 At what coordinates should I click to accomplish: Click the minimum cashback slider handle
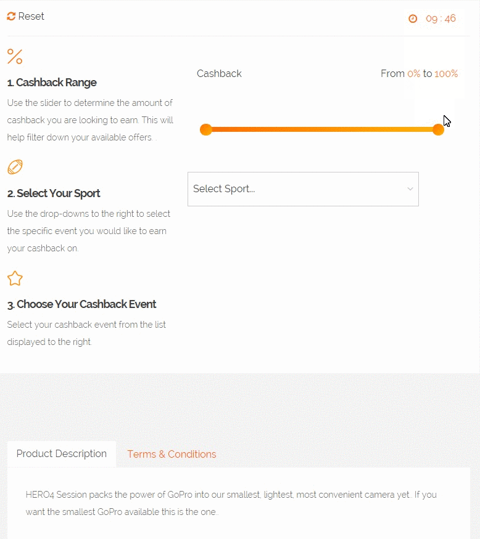206,129
